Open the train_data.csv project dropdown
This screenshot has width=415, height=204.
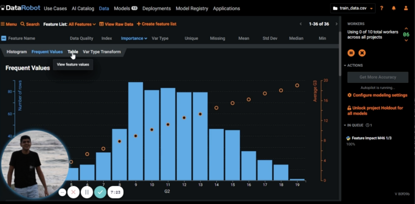pos(353,8)
